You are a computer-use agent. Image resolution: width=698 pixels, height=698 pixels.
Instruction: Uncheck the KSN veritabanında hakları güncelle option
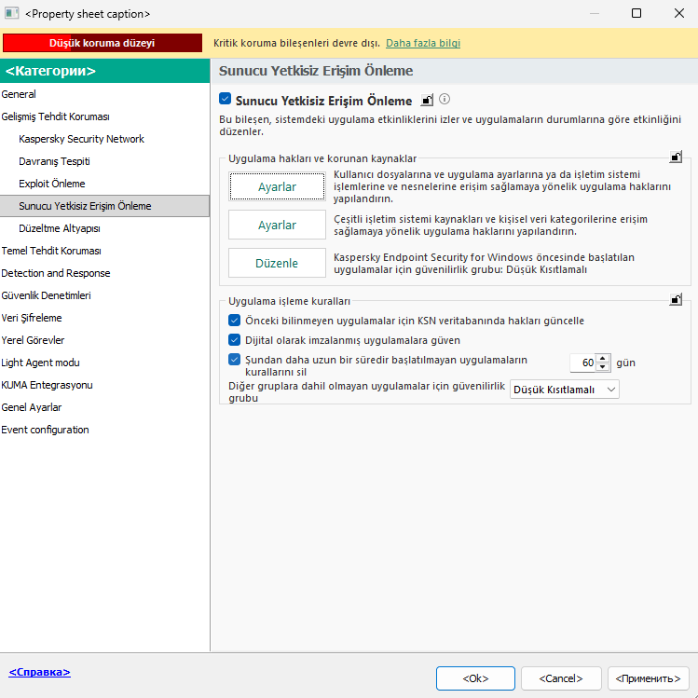point(234,320)
